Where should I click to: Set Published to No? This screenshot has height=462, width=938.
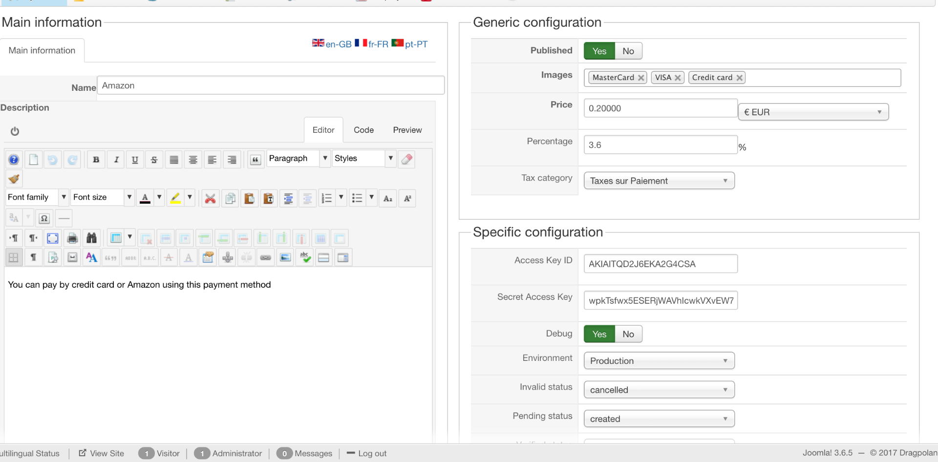(x=628, y=51)
